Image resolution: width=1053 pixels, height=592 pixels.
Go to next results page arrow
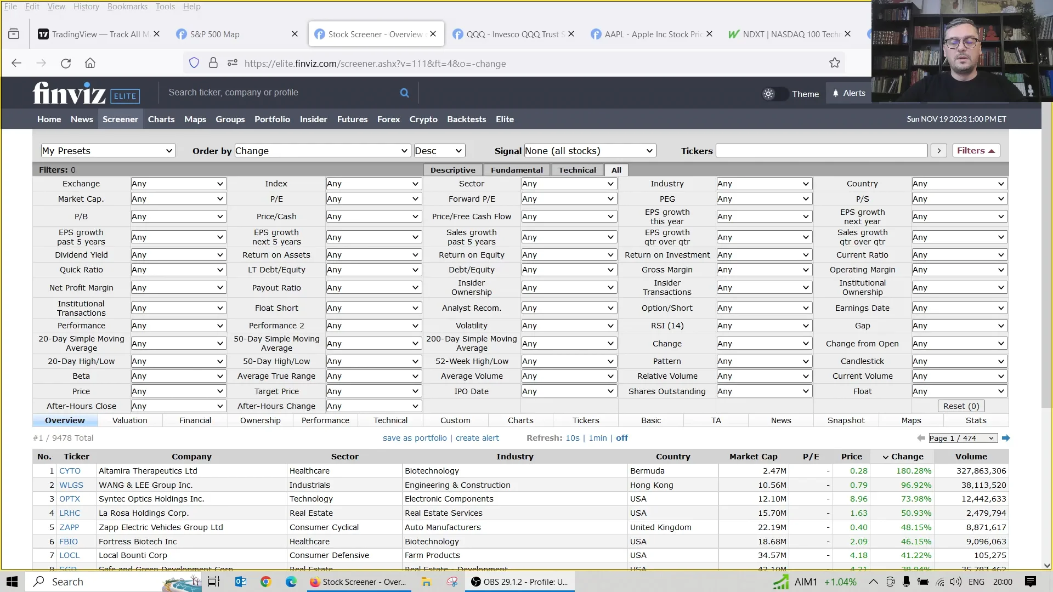(x=1005, y=438)
